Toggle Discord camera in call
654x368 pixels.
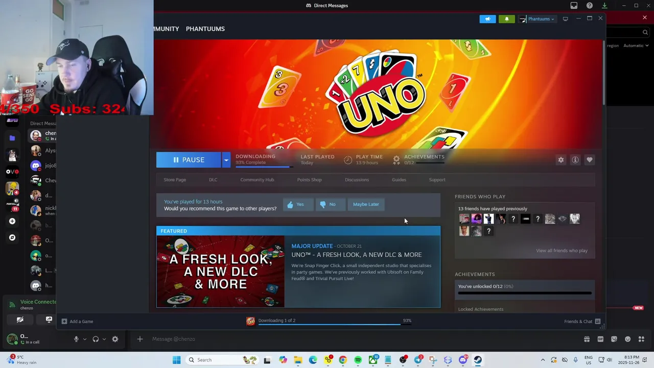coord(20,320)
